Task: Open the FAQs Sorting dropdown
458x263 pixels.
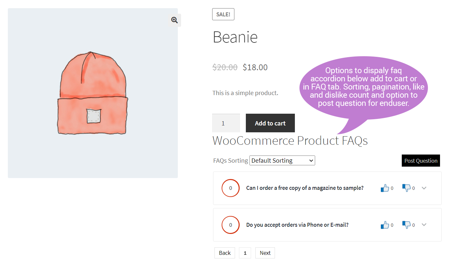Action: 282,160
